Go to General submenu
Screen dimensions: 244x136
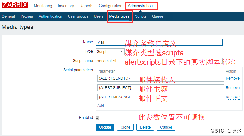coord(8,16)
